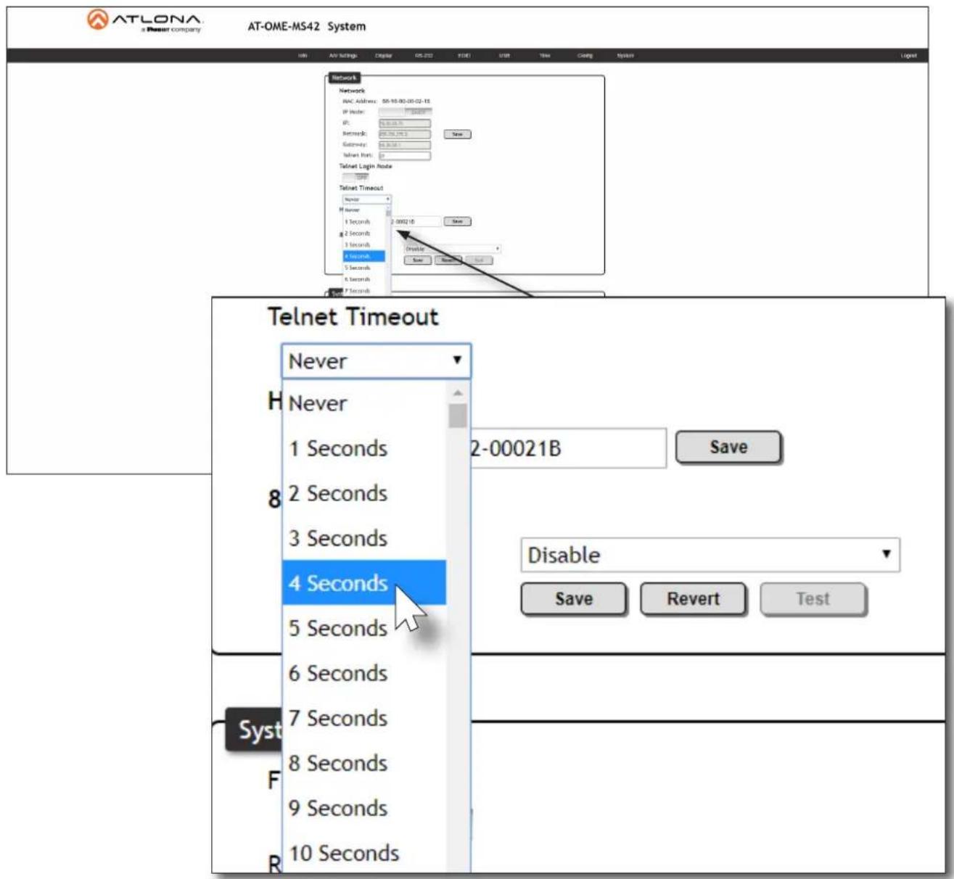
Task: Choose 1 Seconds in the magnified list
Action: tap(365, 448)
